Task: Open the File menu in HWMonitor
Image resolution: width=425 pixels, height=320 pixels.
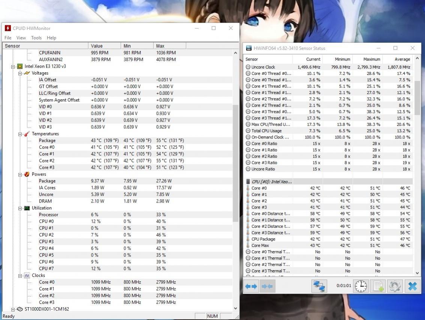Action: click(8, 38)
